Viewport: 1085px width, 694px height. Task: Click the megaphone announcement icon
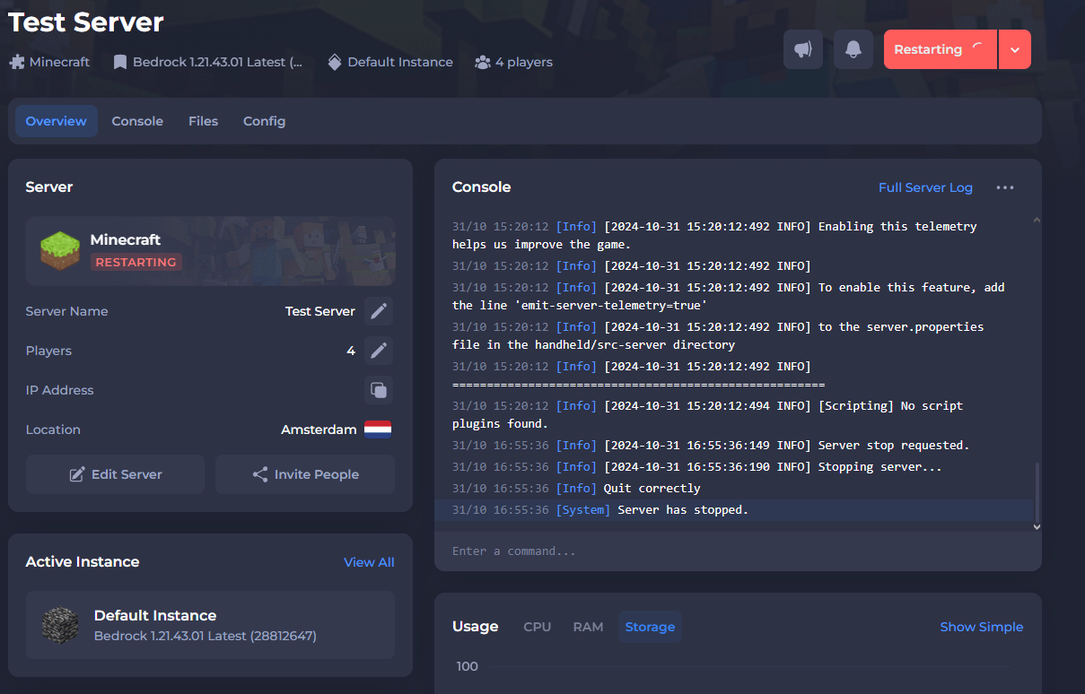802,49
